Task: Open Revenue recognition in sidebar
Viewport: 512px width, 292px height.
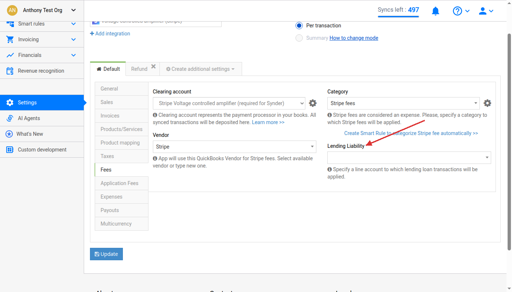Action: (x=42, y=71)
